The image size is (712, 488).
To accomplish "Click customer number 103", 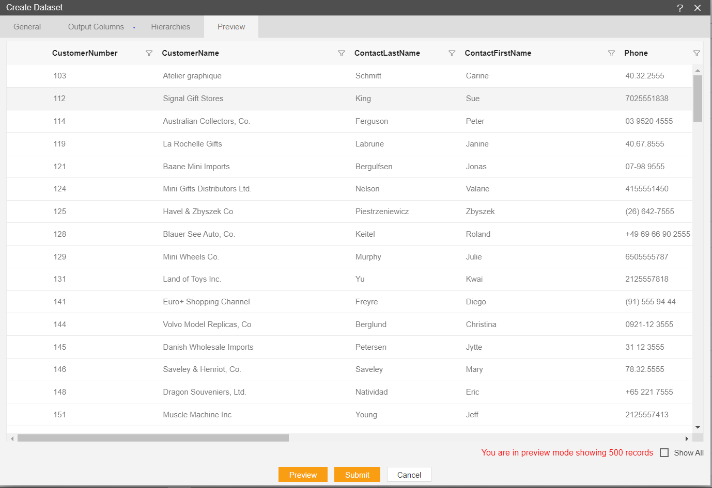I will pyautogui.click(x=60, y=76).
